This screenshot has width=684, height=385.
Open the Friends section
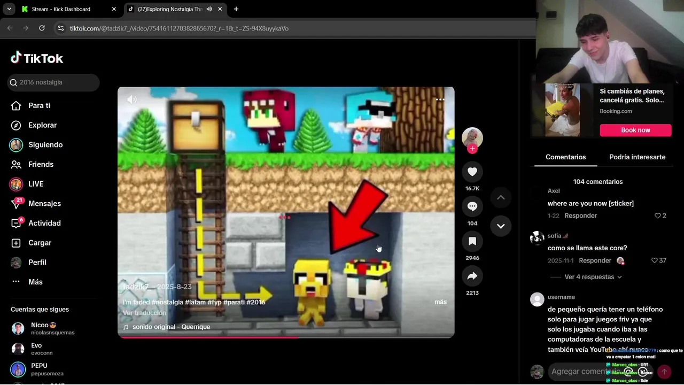point(33,164)
